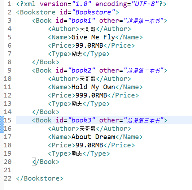Click the xml version declaration on line 1

point(91,4)
